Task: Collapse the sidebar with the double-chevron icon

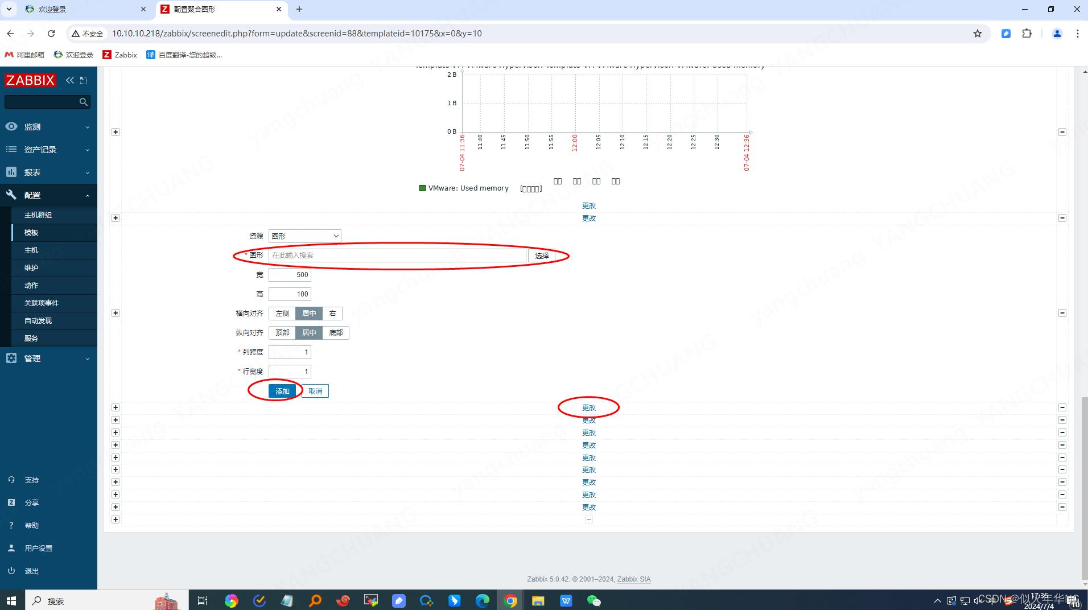Action: [70, 80]
